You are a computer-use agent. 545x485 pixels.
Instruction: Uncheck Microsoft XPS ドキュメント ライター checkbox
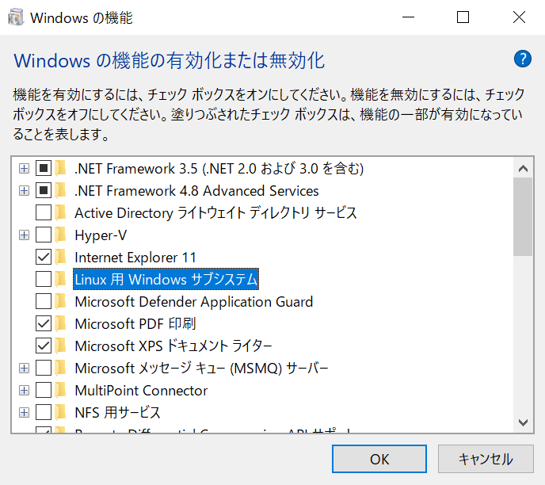(x=44, y=346)
